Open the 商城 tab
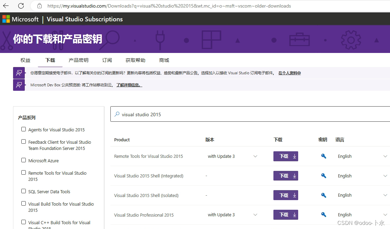This screenshot has height=229, width=390. 164,60
